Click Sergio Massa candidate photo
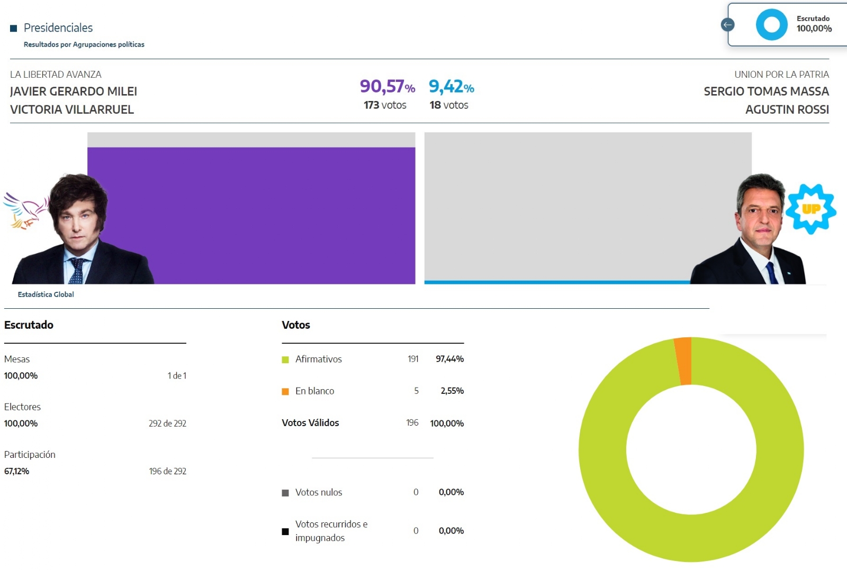 pyautogui.click(x=747, y=228)
